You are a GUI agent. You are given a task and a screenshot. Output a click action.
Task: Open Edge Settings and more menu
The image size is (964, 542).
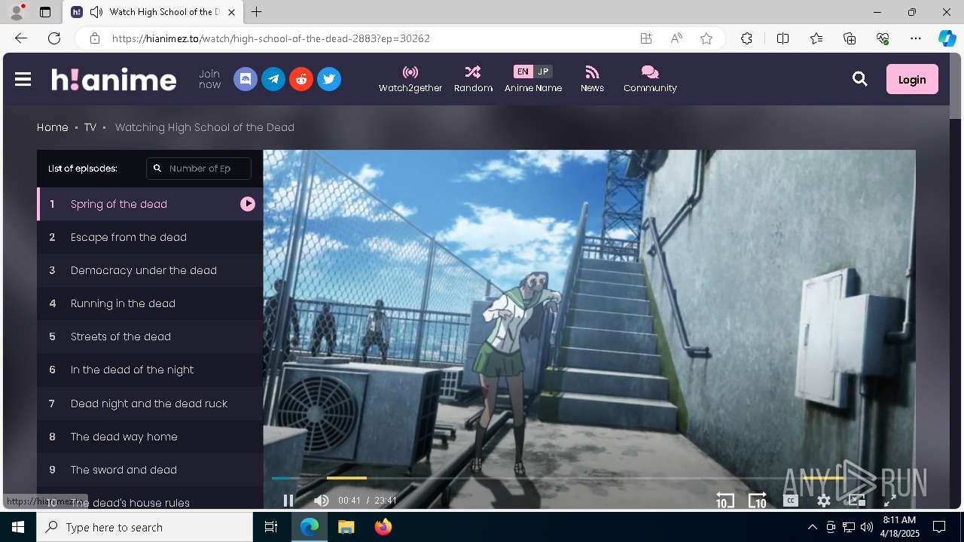point(916,38)
